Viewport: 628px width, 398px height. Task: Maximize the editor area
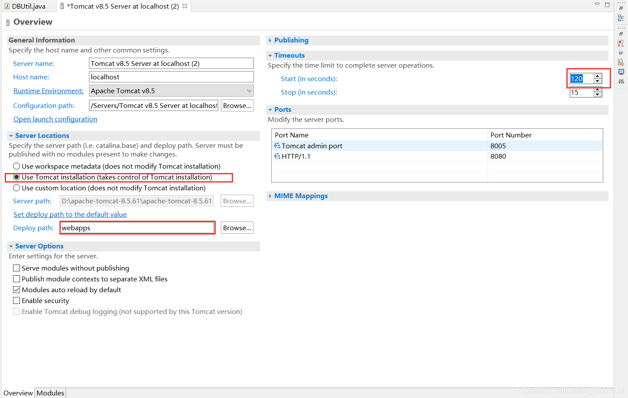click(x=607, y=5)
